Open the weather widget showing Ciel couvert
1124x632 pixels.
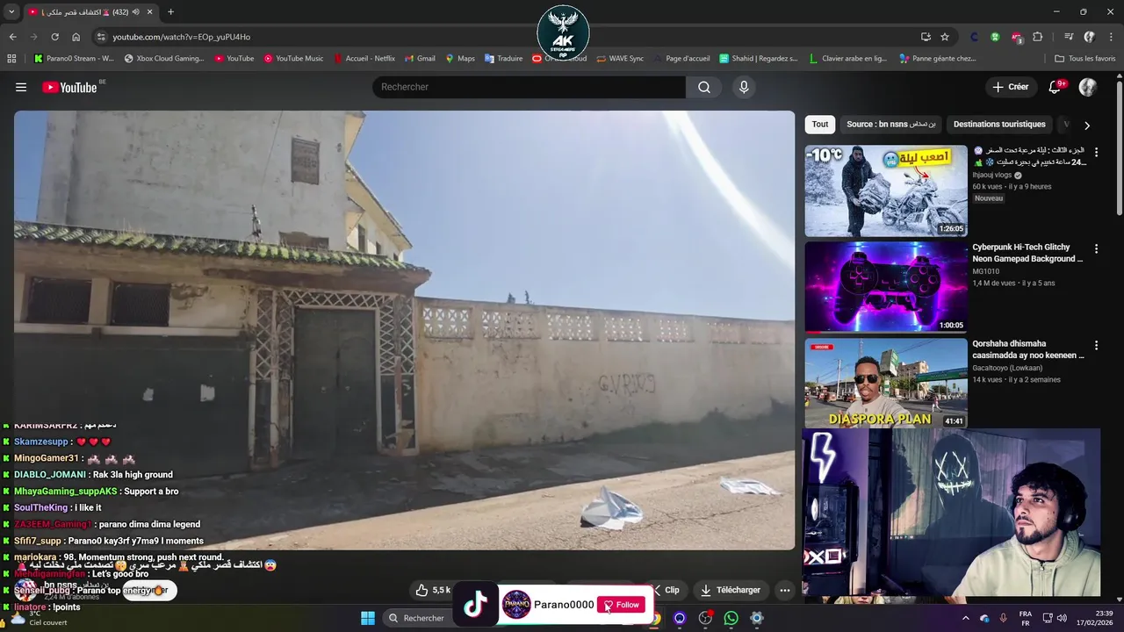pyautogui.click(x=35, y=618)
